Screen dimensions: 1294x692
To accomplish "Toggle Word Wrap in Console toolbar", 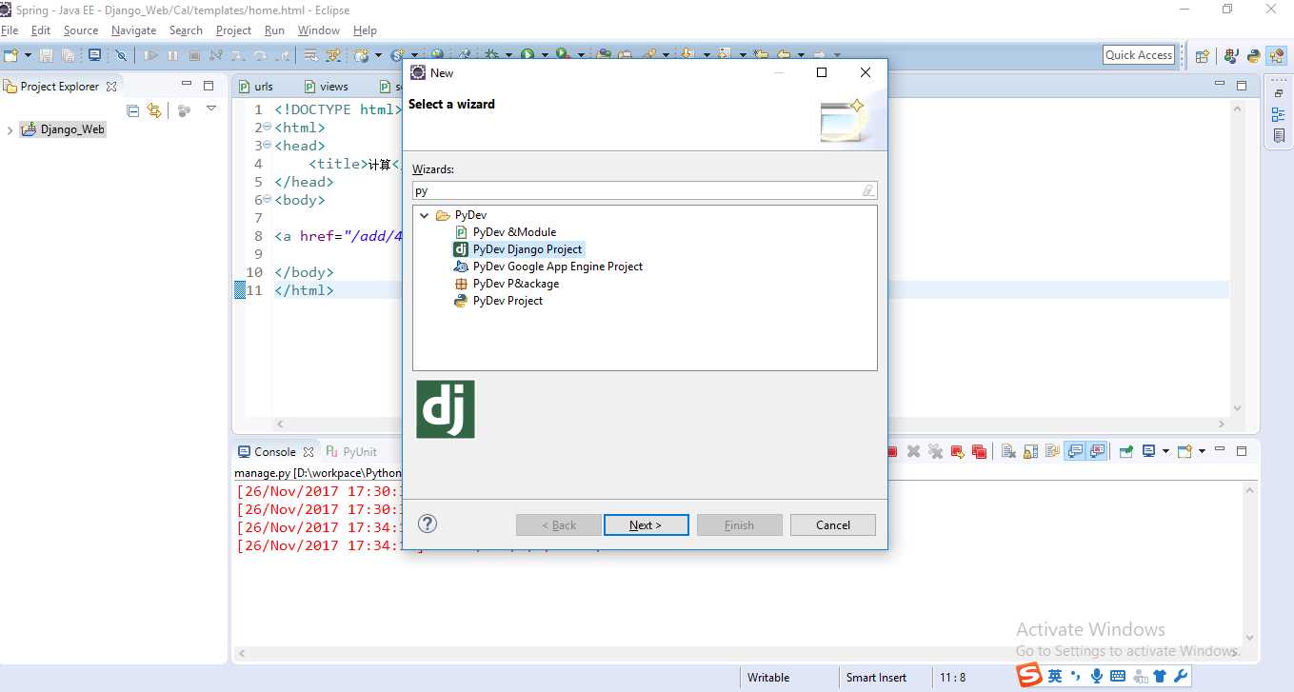I will [x=1052, y=451].
